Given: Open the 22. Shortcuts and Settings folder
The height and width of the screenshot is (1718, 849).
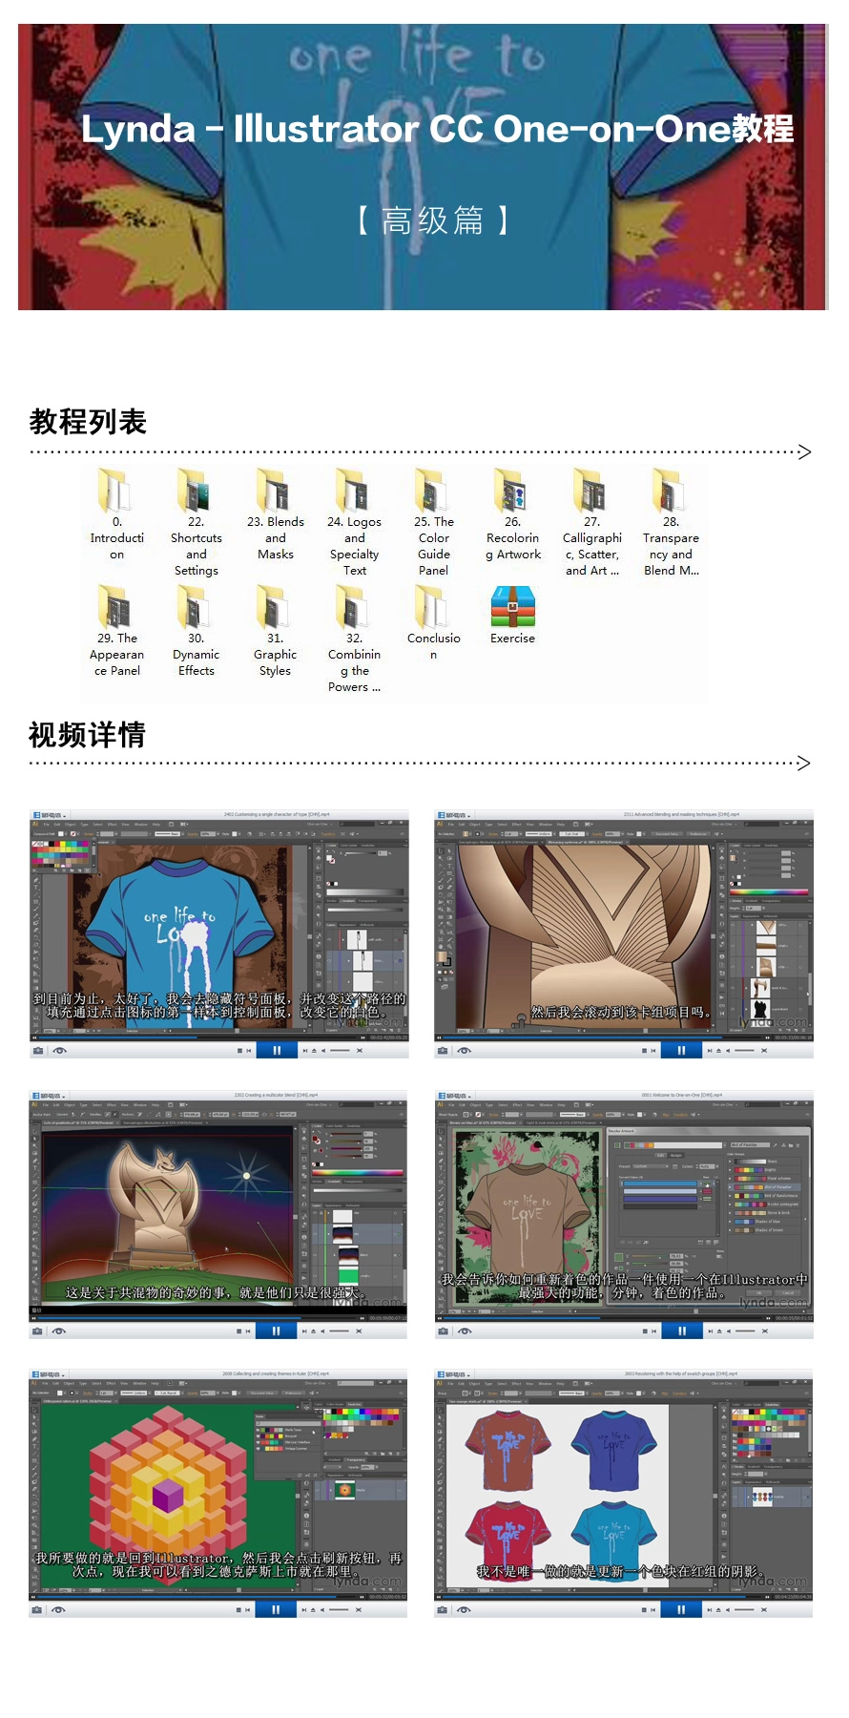Looking at the screenshot, I should 196,521.
